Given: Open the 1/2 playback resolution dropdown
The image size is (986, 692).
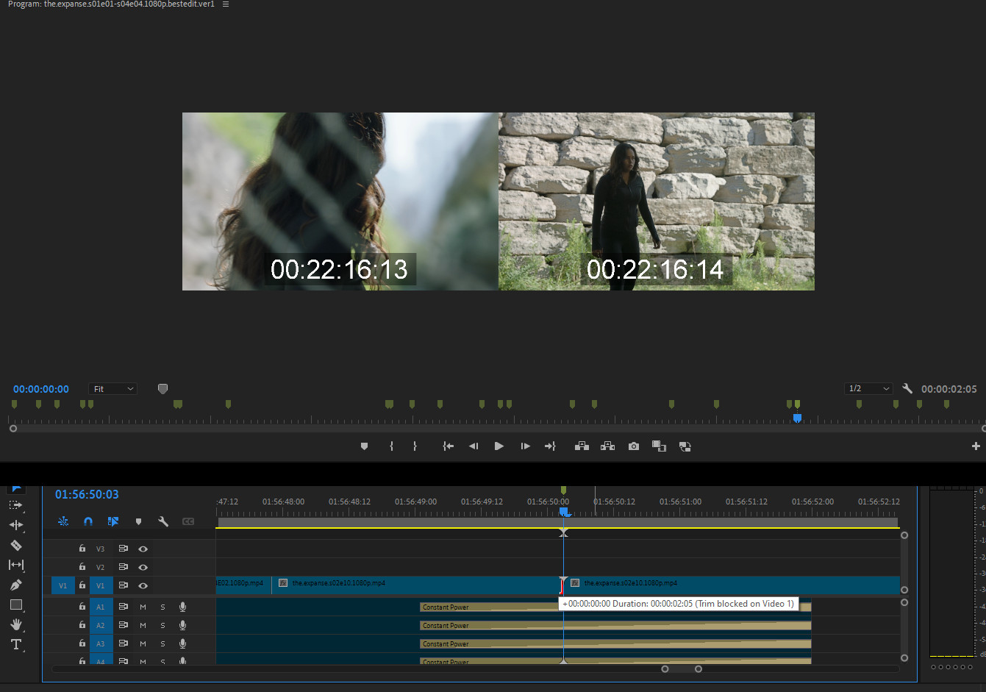Looking at the screenshot, I should pyautogui.click(x=868, y=388).
